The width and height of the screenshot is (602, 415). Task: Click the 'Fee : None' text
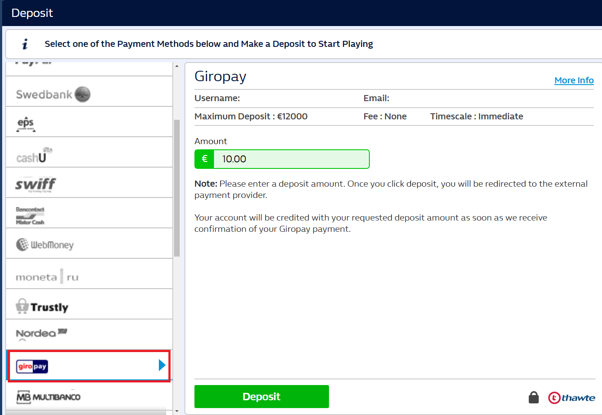coord(385,116)
